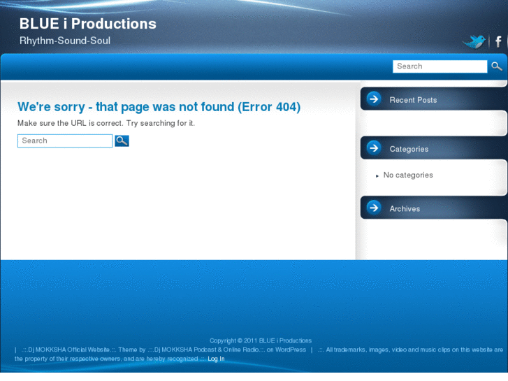Click the 'Copyright © 2011 BLUE i Productions' text

pos(261,340)
